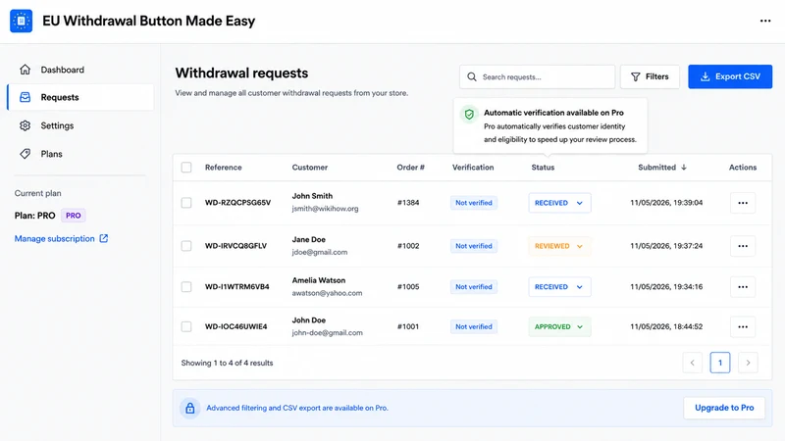Go to next page of results
The image size is (785, 441).
[748, 363]
